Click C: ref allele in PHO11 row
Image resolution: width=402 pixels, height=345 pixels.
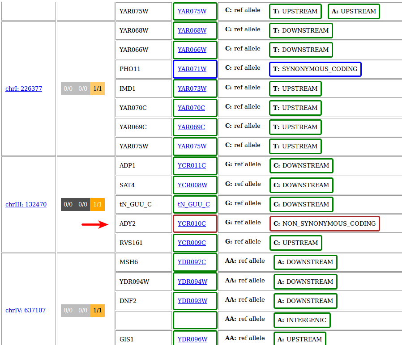pos(243,68)
